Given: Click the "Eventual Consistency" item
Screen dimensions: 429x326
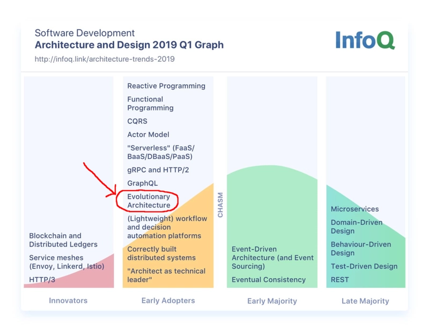Looking at the screenshot, I should pyautogui.click(x=269, y=280).
